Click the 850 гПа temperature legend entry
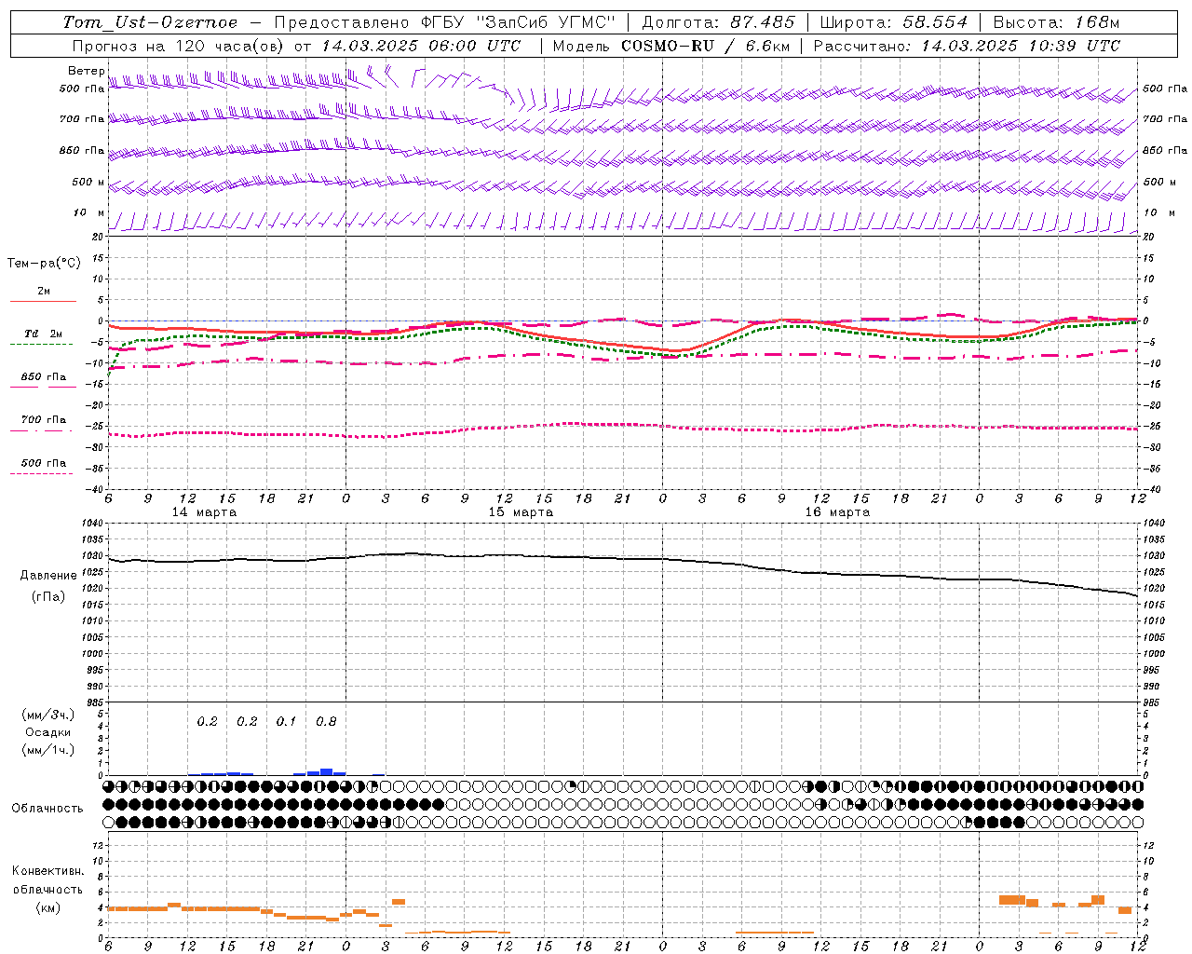Image resolution: width=1192 pixels, height=954 pixels. (x=43, y=376)
